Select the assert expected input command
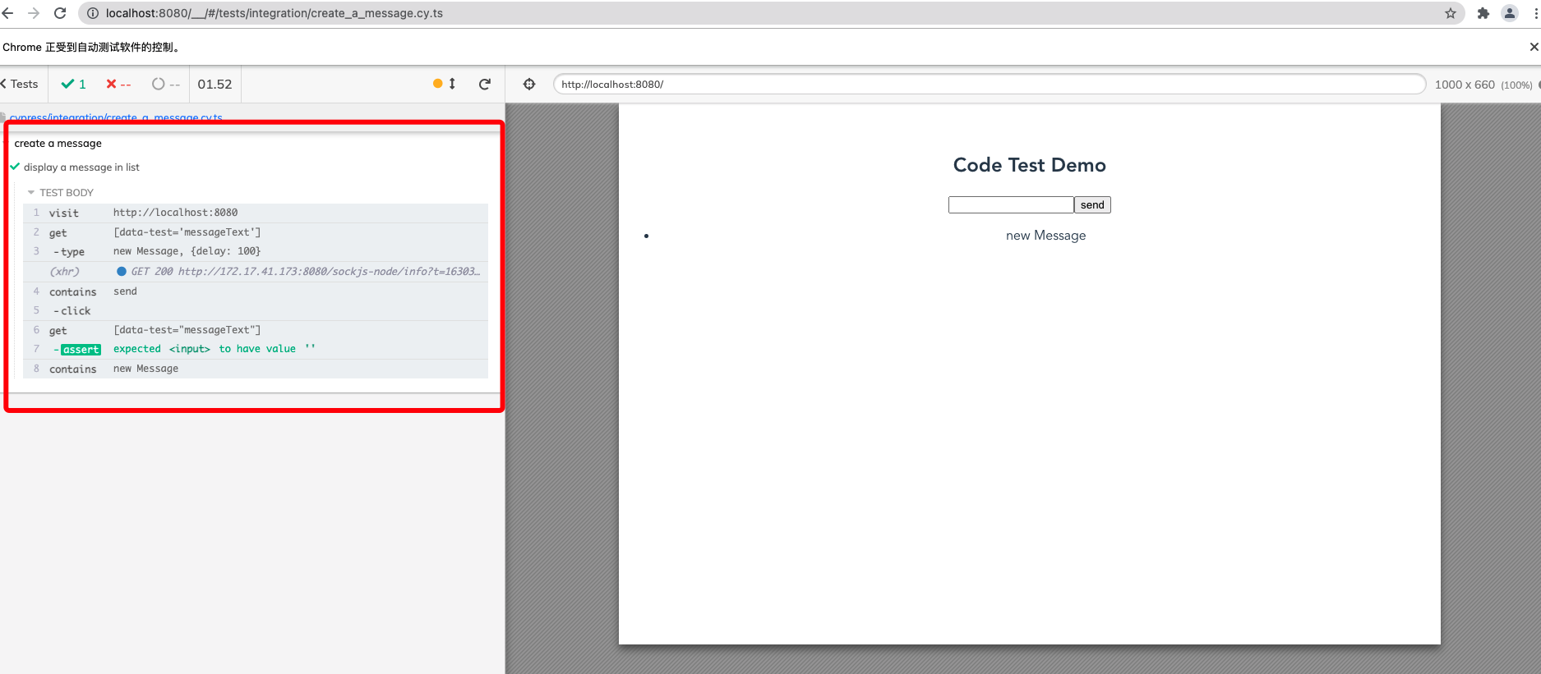This screenshot has width=1541, height=674. (256, 349)
